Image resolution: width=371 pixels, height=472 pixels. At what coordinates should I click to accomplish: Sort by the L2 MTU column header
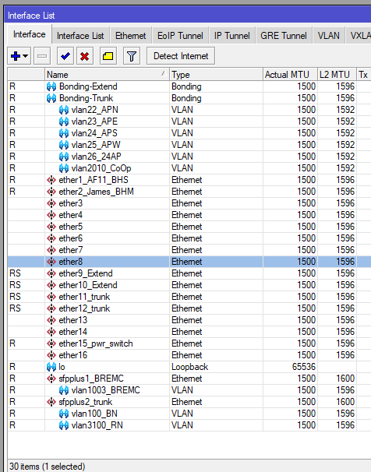pyautogui.click(x=337, y=75)
